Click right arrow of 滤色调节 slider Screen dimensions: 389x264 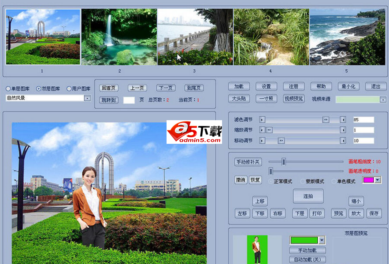(x=343, y=119)
